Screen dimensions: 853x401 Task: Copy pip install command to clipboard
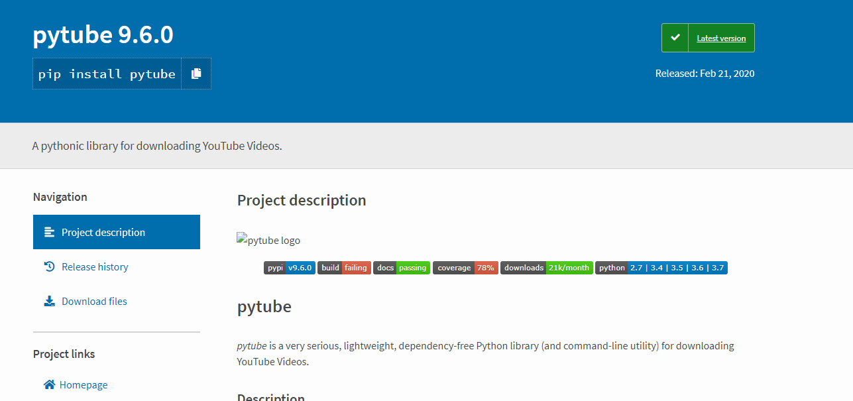pos(196,74)
